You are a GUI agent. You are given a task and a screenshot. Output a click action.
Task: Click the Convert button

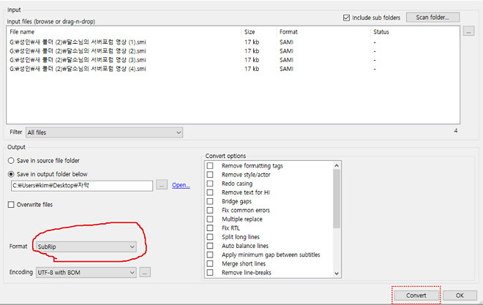416,295
